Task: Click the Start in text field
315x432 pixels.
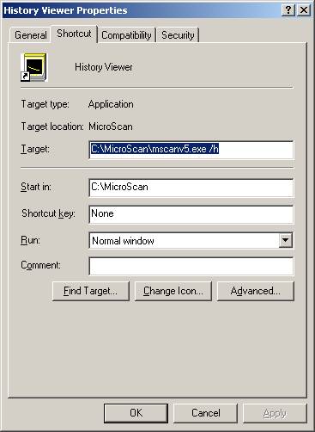Action: 191,188
